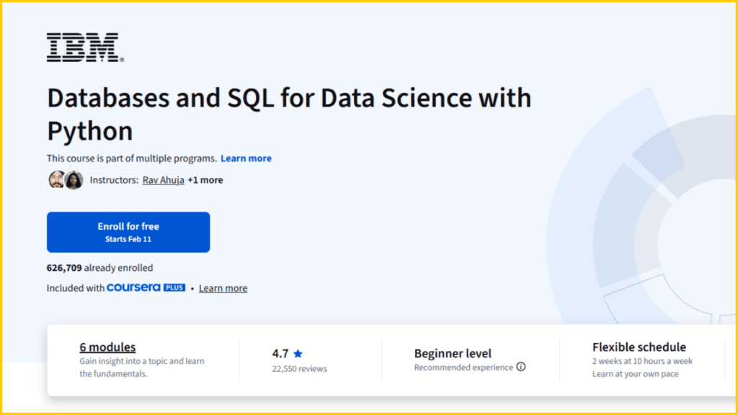Screen dimensions: 738x415
Task: Open the 6 modules section
Action: pyautogui.click(x=107, y=347)
